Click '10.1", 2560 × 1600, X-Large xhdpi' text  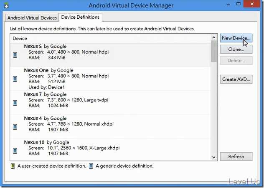84,148
